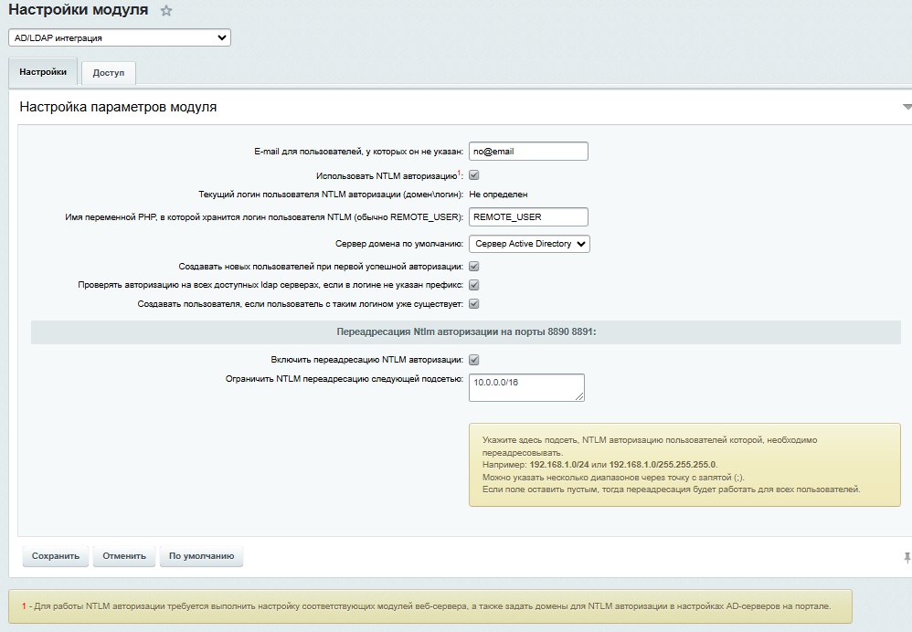Click the 192.168.1.0/24 example text
Image resolution: width=912 pixels, height=632 pixels.
(x=559, y=465)
